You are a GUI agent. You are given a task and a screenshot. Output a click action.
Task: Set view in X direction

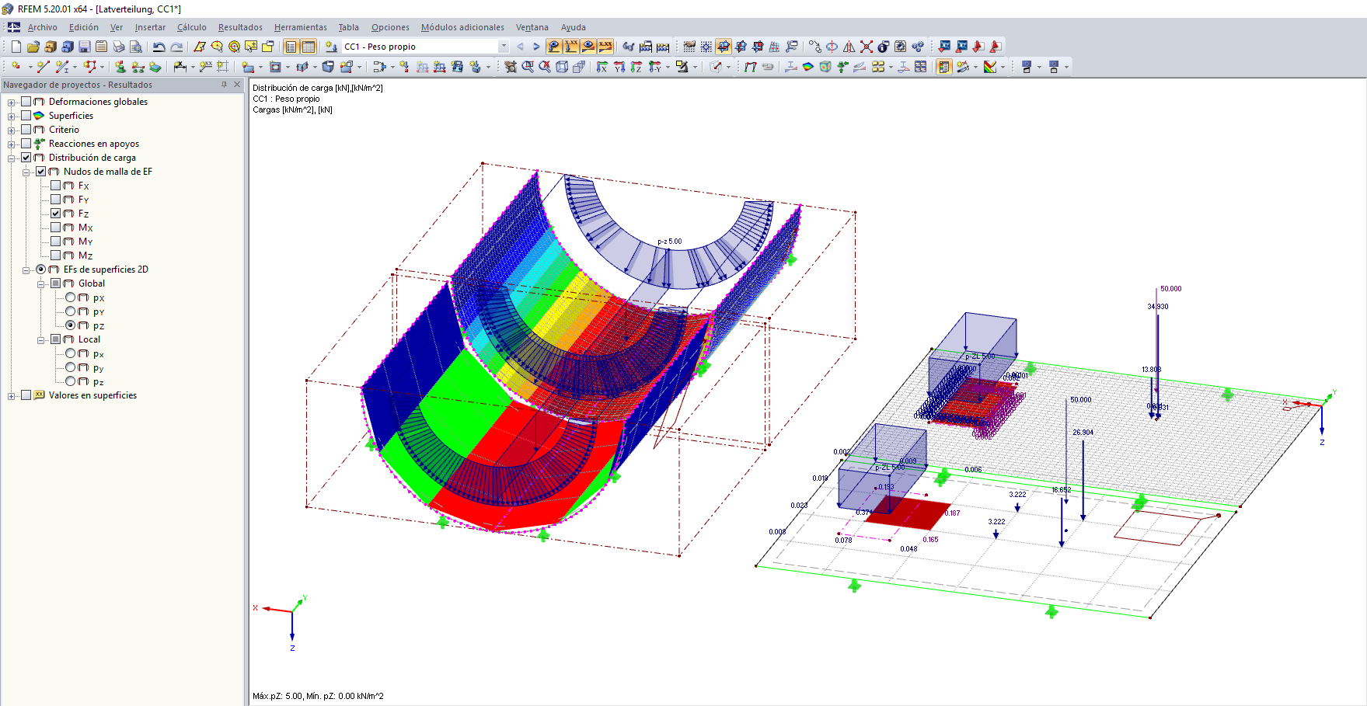pos(602,67)
